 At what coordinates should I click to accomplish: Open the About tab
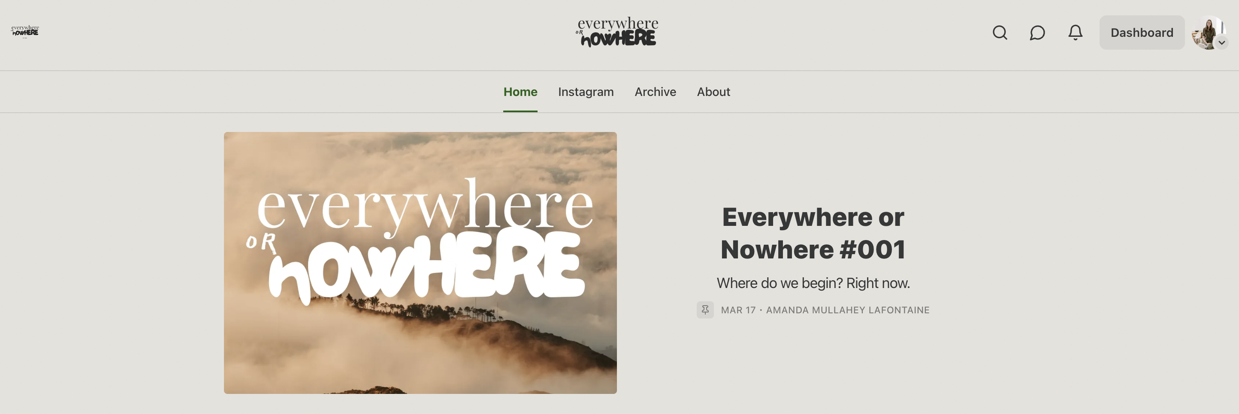[713, 92]
